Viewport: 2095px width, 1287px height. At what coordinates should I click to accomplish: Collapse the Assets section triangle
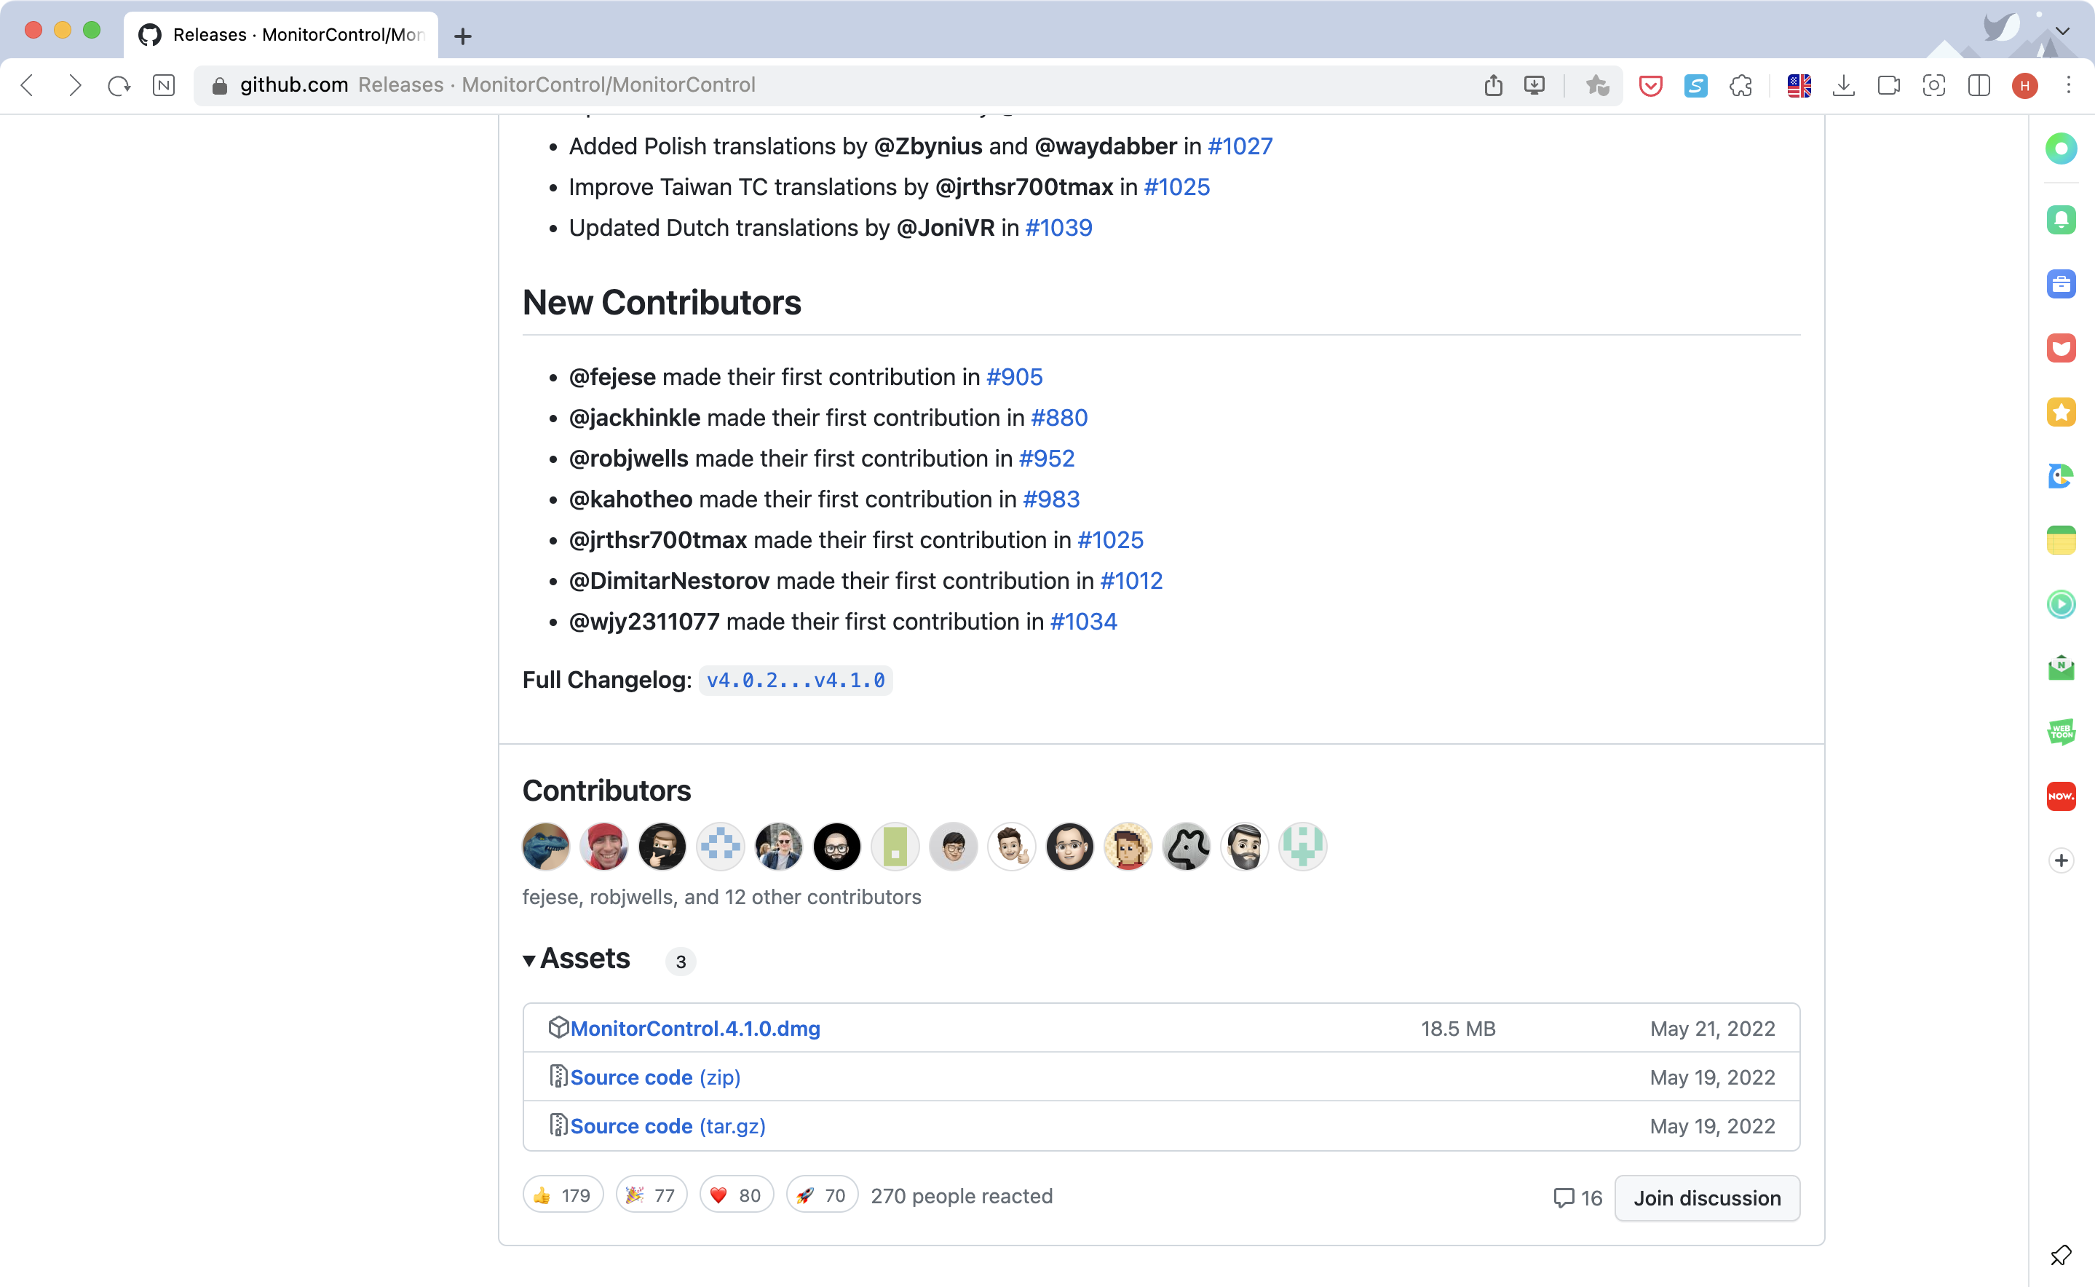(x=529, y=960)
